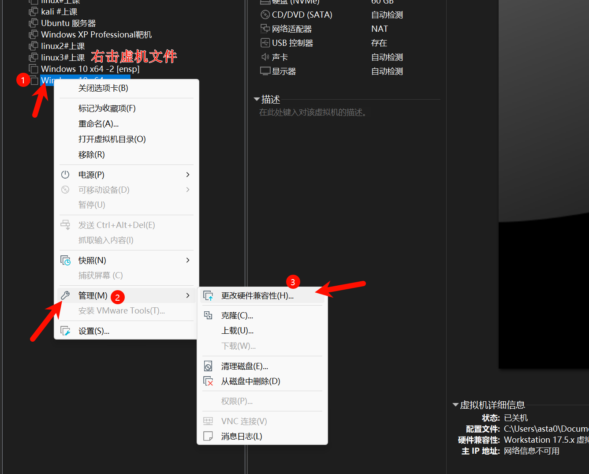The height and width of the screenshot is (474, 589).
Task: Select Windows 10 x64 -2 [ensp]
Action: tap(90, 69)
